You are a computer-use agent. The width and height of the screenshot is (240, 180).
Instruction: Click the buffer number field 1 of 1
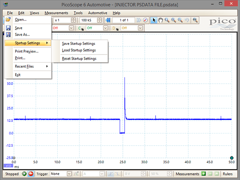coord(124,20)
